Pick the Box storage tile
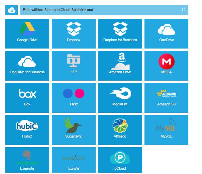The width and height of the screenshot is (202, 174). click(27, 98)
